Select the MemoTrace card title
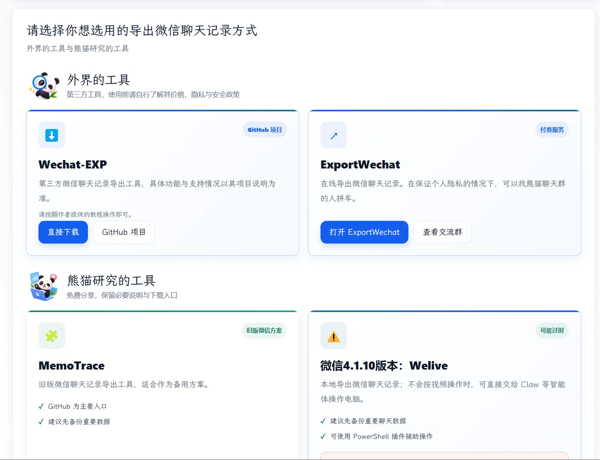 click(x=72, y=366)
